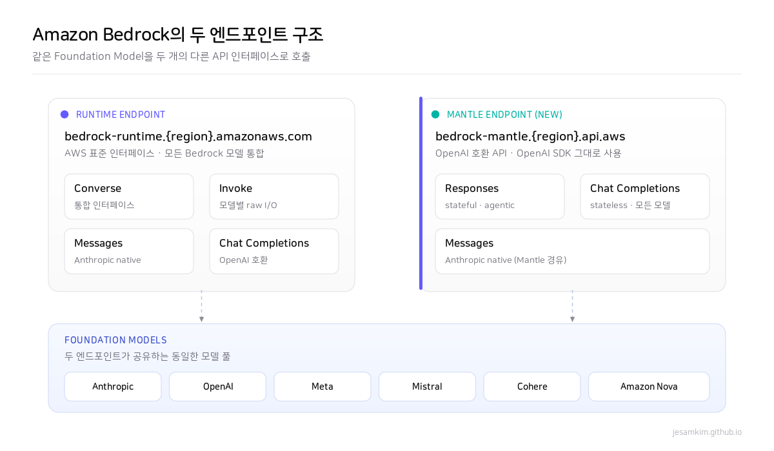The image size is (774, 451).
Task: Click the jesamkim.github.io link
Action: 707,432
